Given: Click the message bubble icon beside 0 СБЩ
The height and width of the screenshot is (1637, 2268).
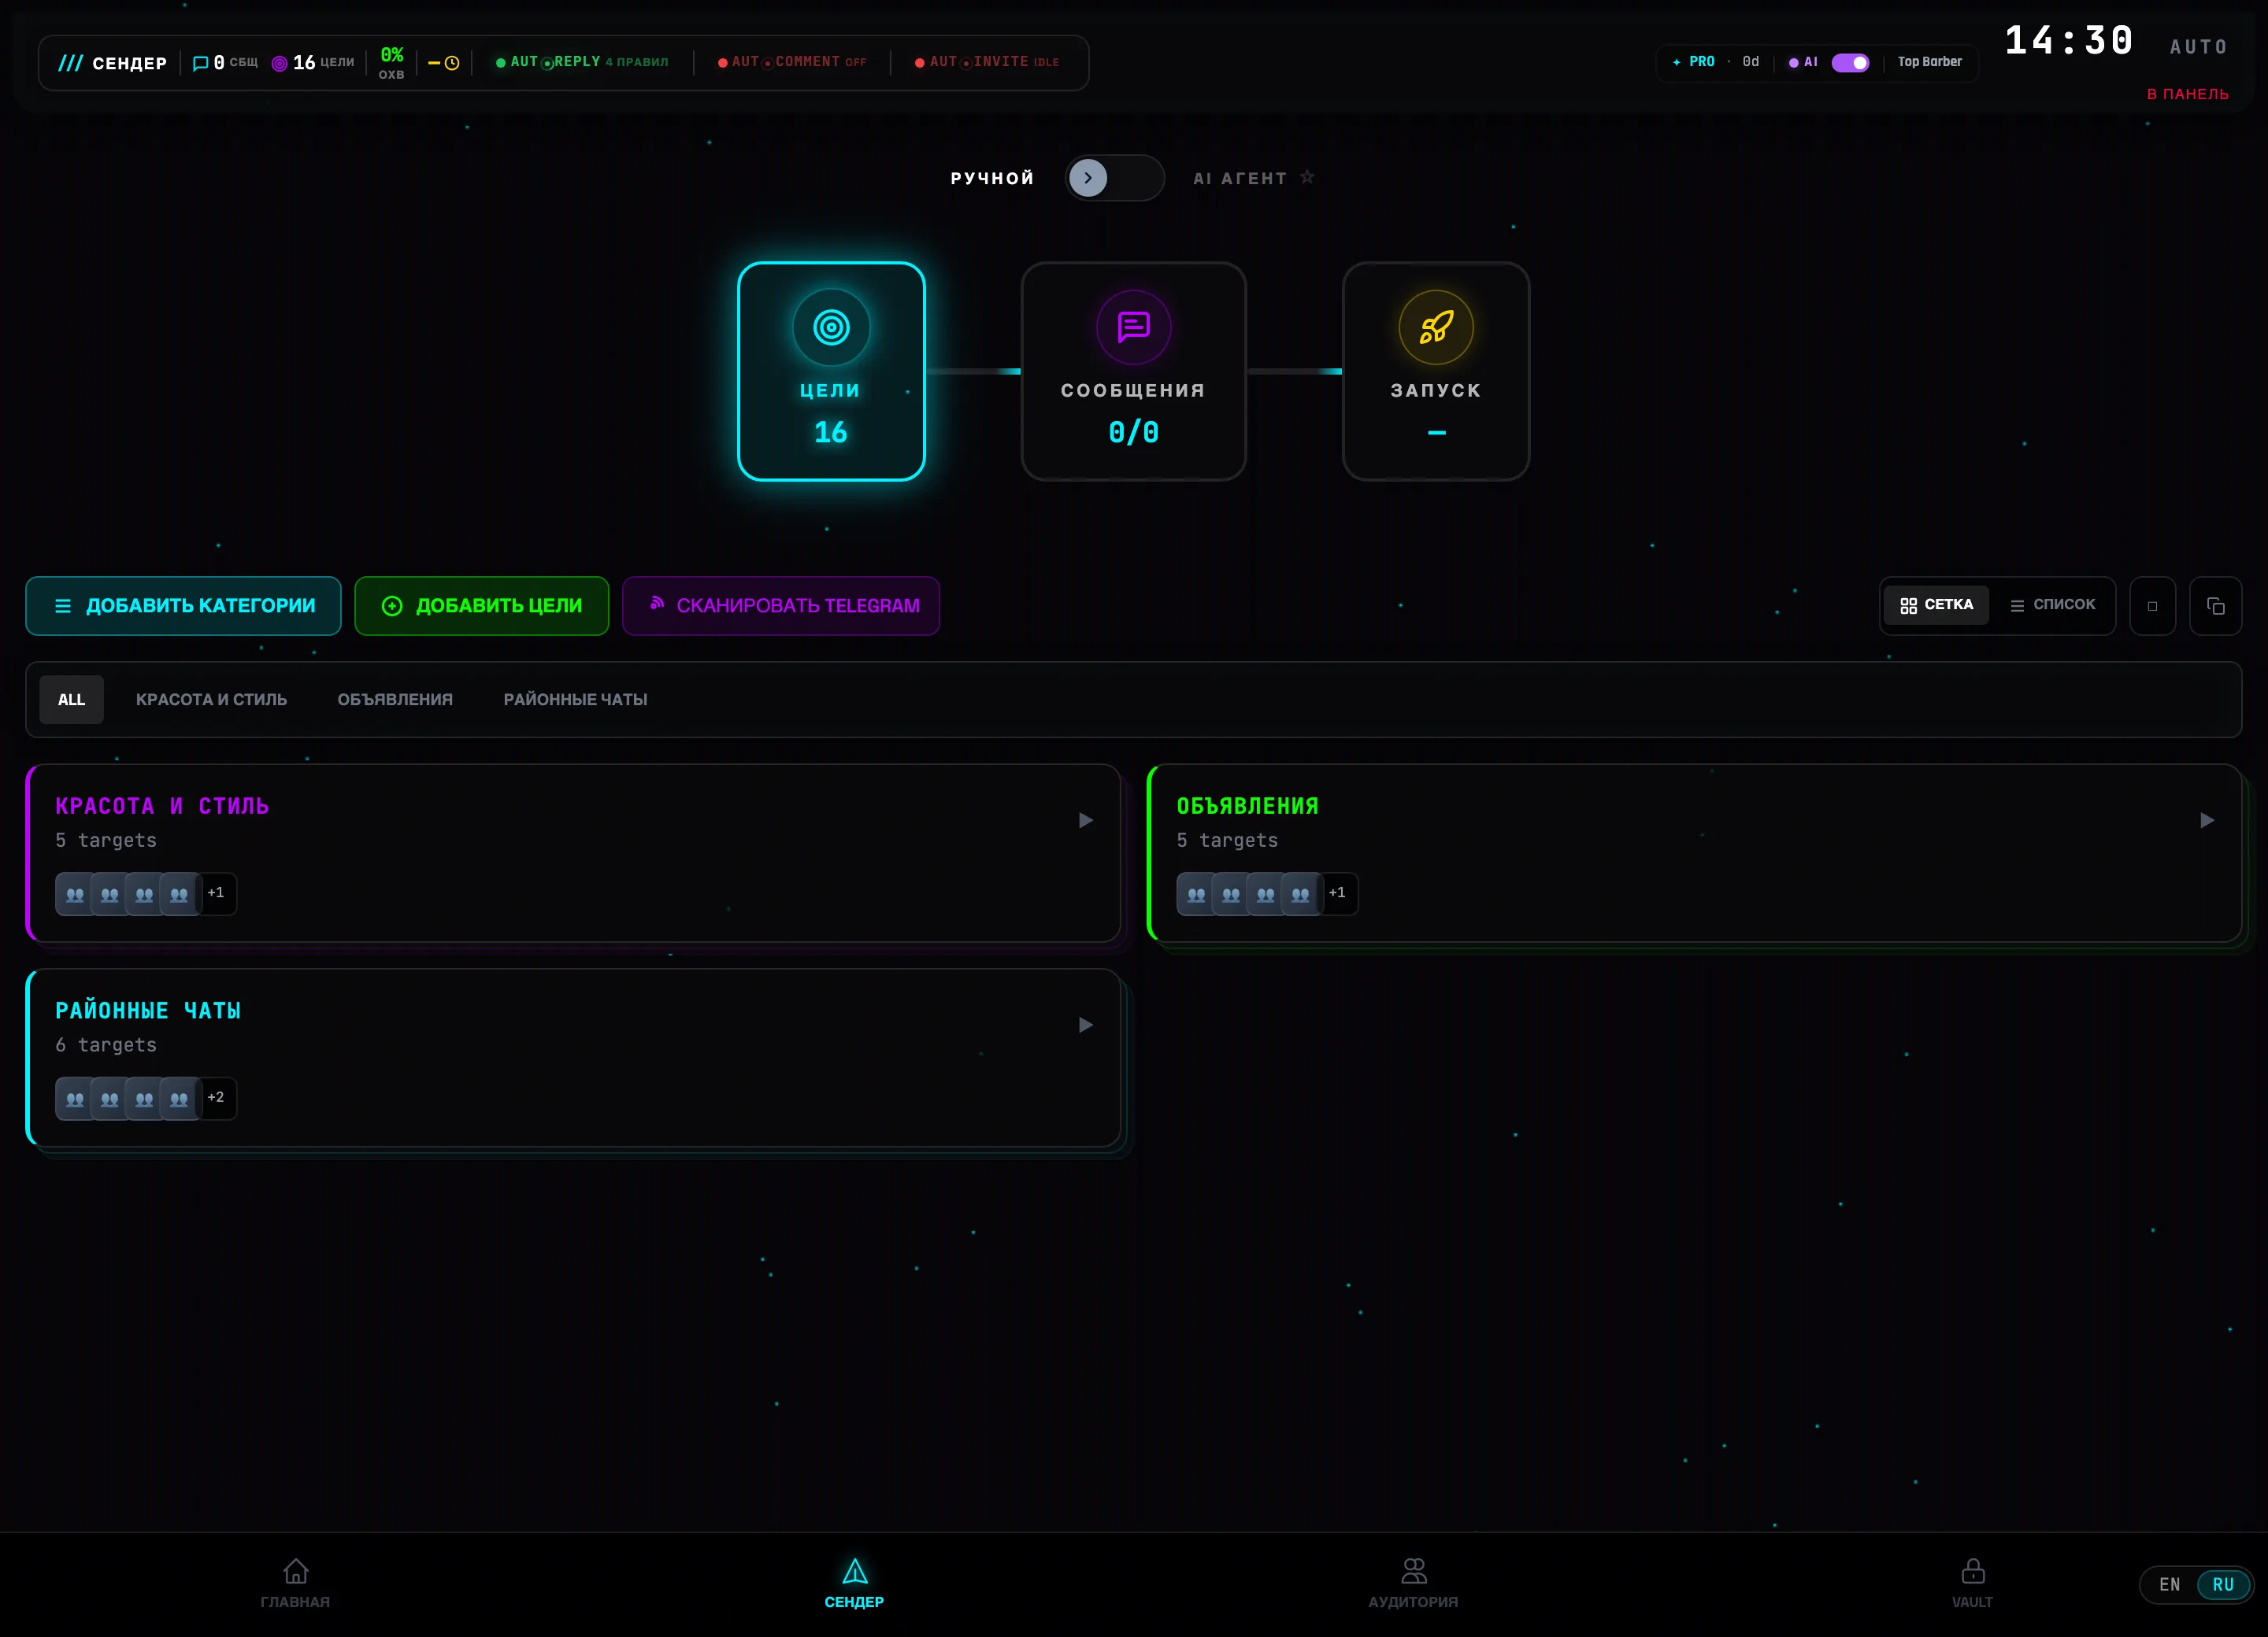Looking at the screenshot, I should point(200,63).
